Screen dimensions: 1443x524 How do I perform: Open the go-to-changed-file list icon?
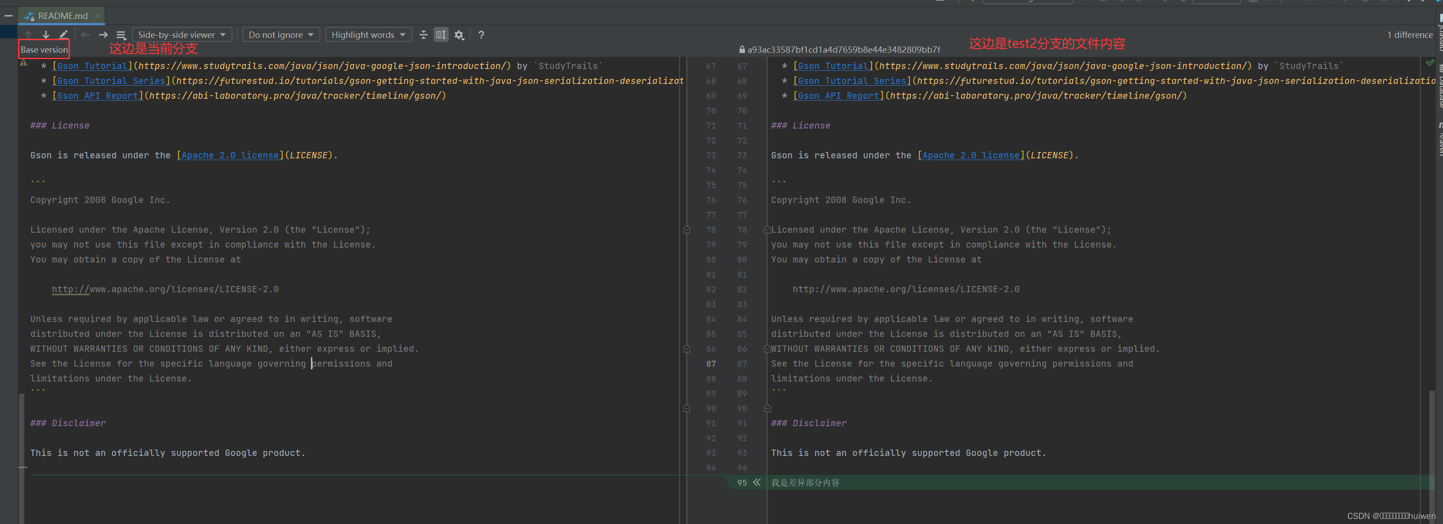(x=121, y=35)
